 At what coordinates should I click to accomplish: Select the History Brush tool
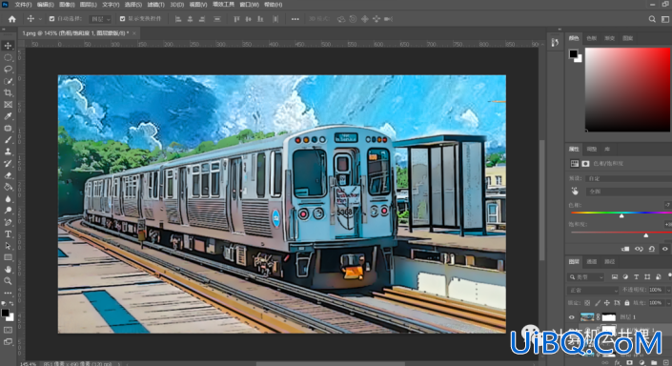click(x=8, y=163)
